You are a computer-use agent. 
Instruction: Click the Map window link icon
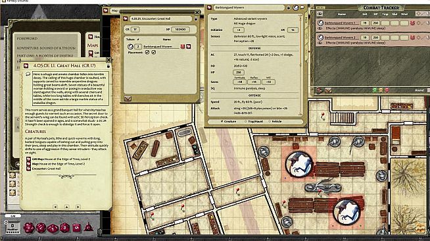point(106,11)
